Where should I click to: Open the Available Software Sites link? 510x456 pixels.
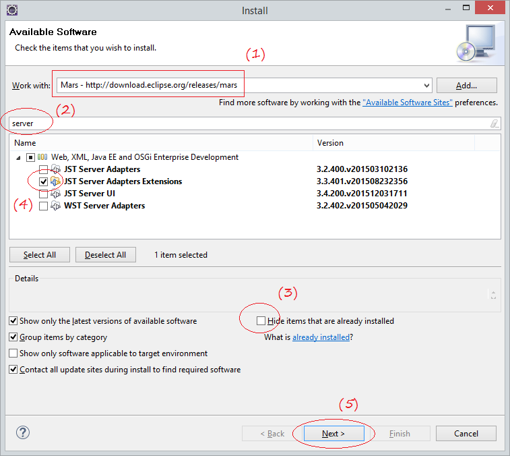[x=407, y=103]
